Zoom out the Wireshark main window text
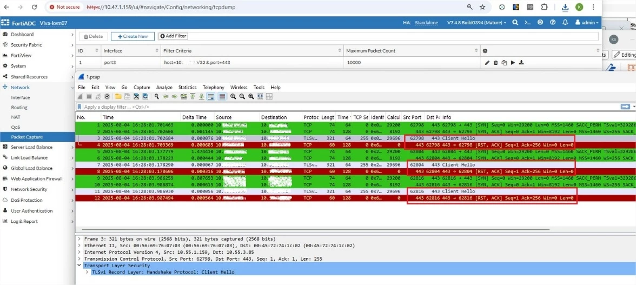The width and height of the screenshot is (636, 285). click(x=242, y=96)
